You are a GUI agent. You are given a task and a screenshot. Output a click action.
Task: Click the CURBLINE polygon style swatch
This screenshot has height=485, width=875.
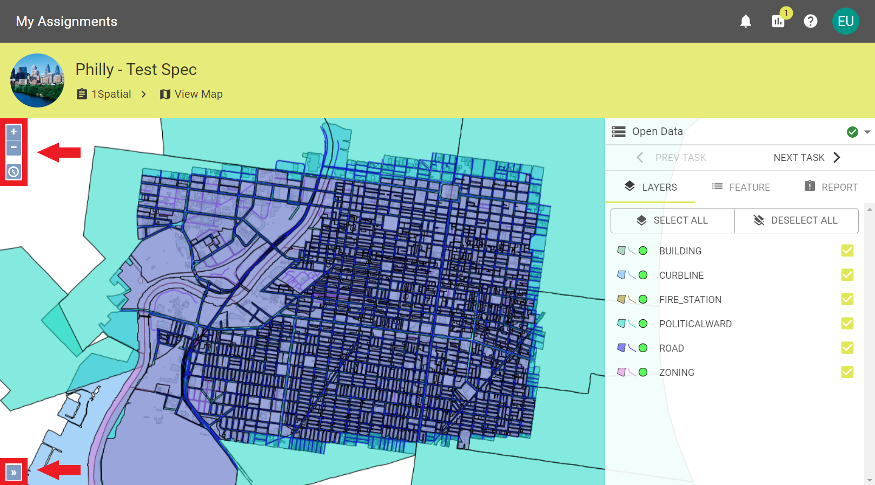621,275
